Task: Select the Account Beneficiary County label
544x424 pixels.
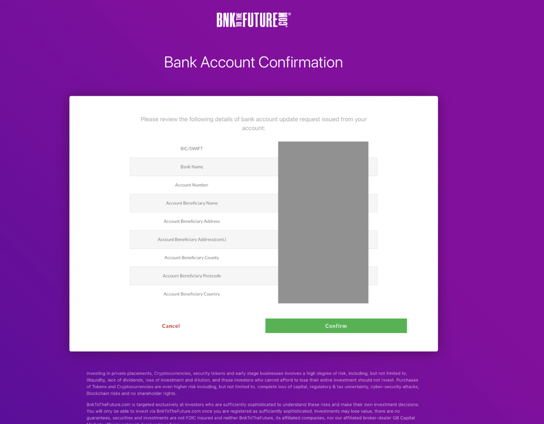Action: click(x=192, y=258)
